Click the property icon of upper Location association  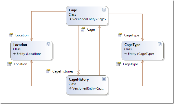click(x=11, y=35)
